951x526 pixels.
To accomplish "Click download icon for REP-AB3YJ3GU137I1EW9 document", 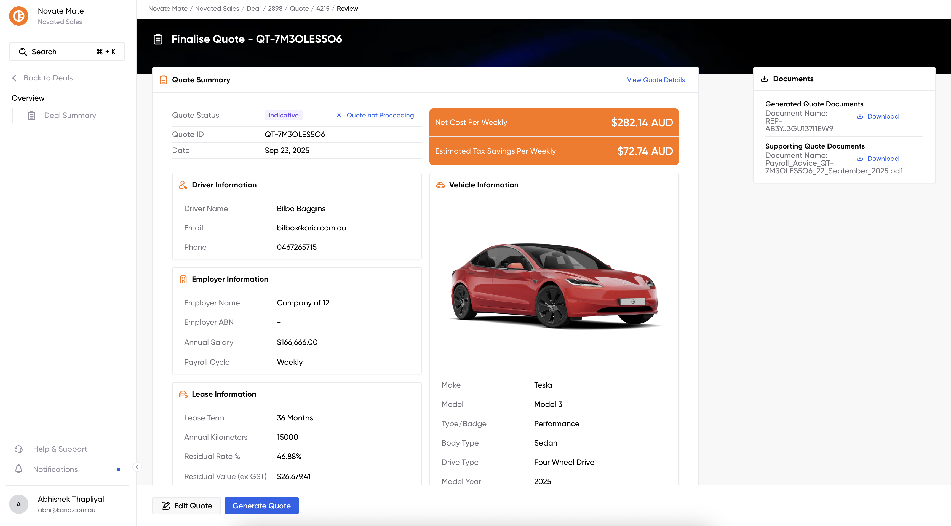I will [x=860, y=116].
